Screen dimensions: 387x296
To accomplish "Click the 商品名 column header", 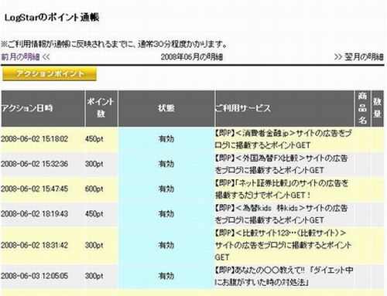I will (x=362, y=108).
